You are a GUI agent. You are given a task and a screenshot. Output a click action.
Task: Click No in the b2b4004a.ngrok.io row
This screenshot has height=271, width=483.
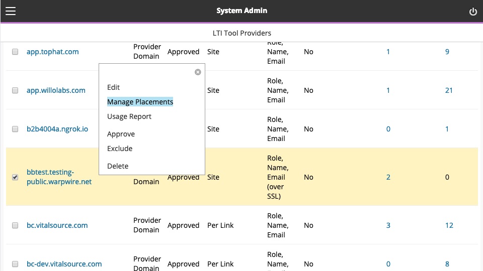308,129
